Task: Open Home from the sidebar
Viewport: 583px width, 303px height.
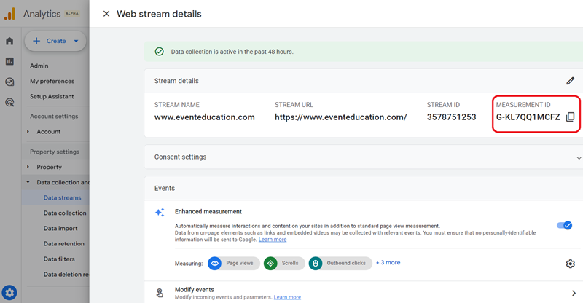Action: click(9, 41)
